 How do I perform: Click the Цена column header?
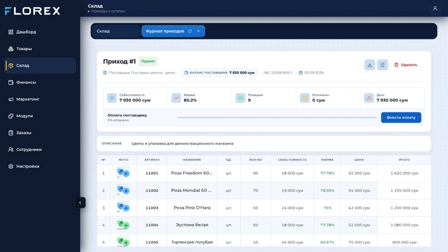pos(359,160)
